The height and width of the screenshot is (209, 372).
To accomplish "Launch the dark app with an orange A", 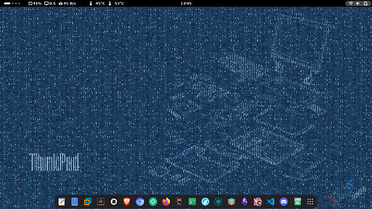I will point(101,201).
